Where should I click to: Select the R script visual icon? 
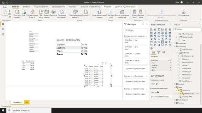point(170,42)
